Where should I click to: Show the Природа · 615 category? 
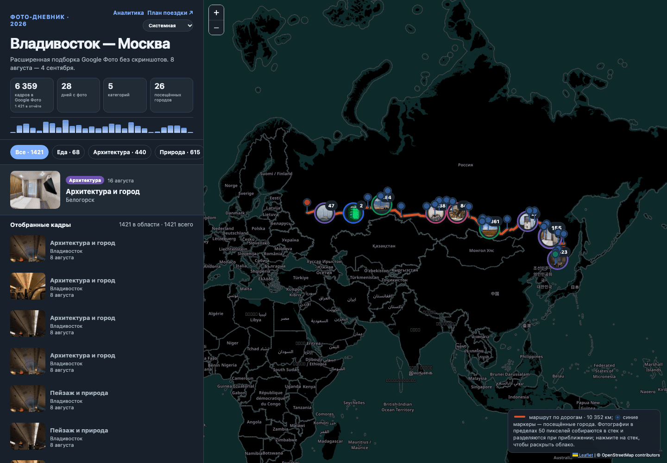tap(179, 152)
